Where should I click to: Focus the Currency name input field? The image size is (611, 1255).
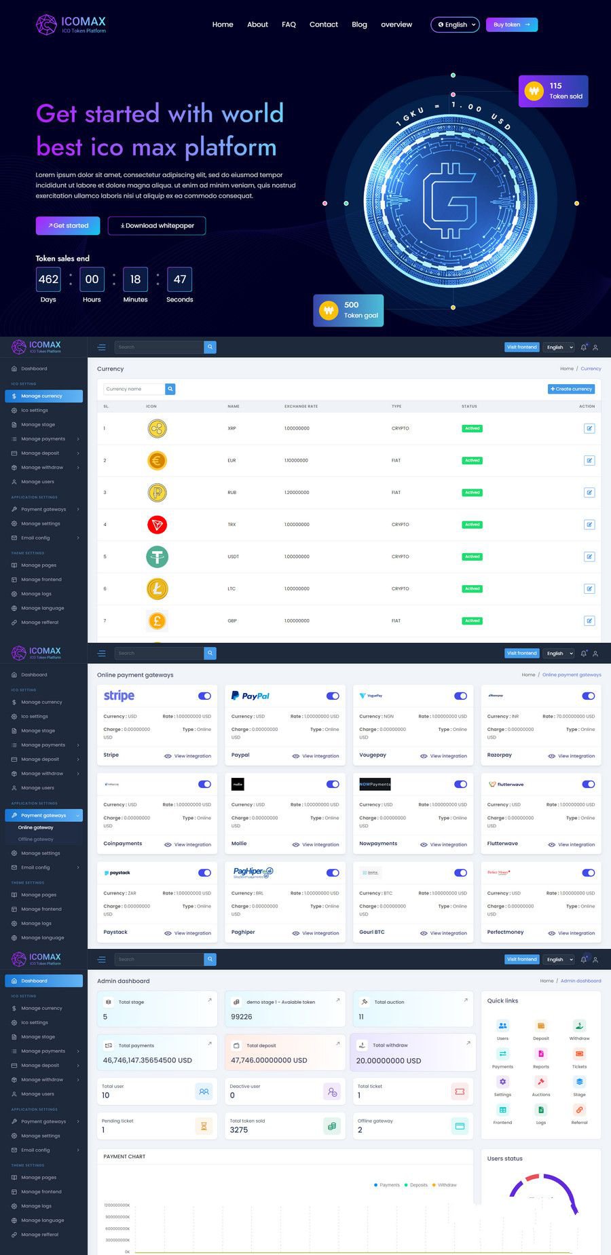pos(134,389)
